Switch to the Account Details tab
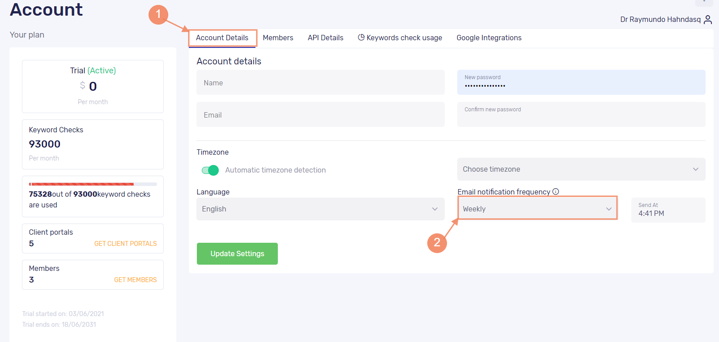The height and width of the screenshot is (342, 719). pyautogui.click(x=222, y=38)
